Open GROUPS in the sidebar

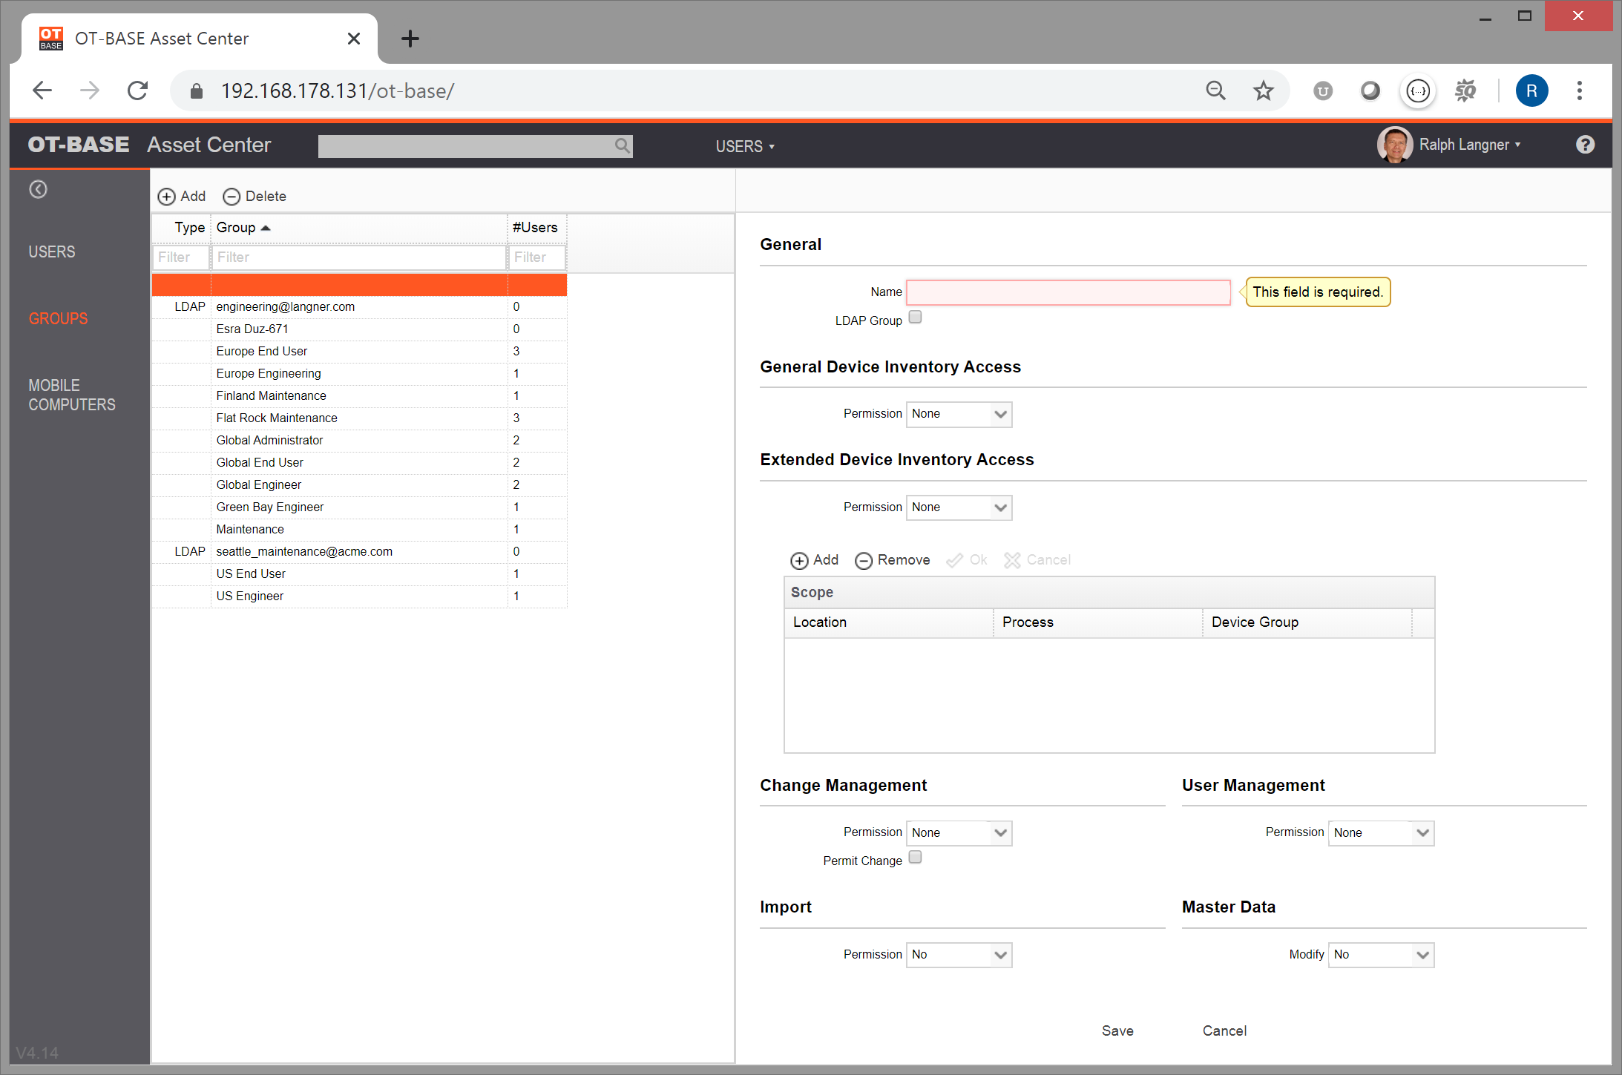point(58,319)
